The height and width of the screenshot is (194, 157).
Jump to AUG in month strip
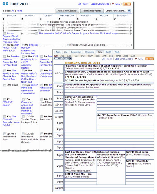pyautogui.click(x=69, y=56)
